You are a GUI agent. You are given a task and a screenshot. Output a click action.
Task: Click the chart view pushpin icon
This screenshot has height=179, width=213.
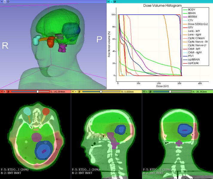point(108,1)
